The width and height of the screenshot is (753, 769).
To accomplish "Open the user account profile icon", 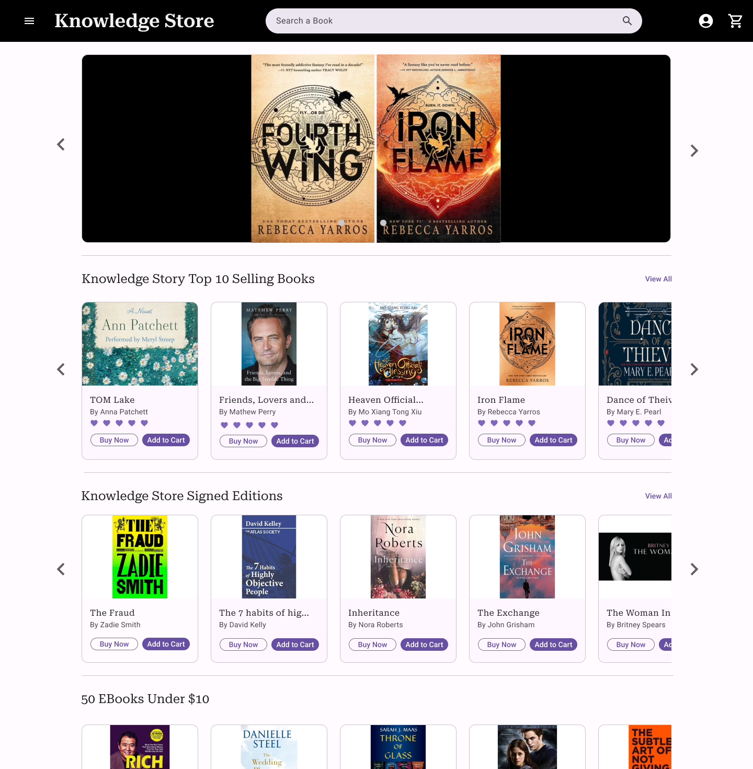I will click(x=706, y=21).
